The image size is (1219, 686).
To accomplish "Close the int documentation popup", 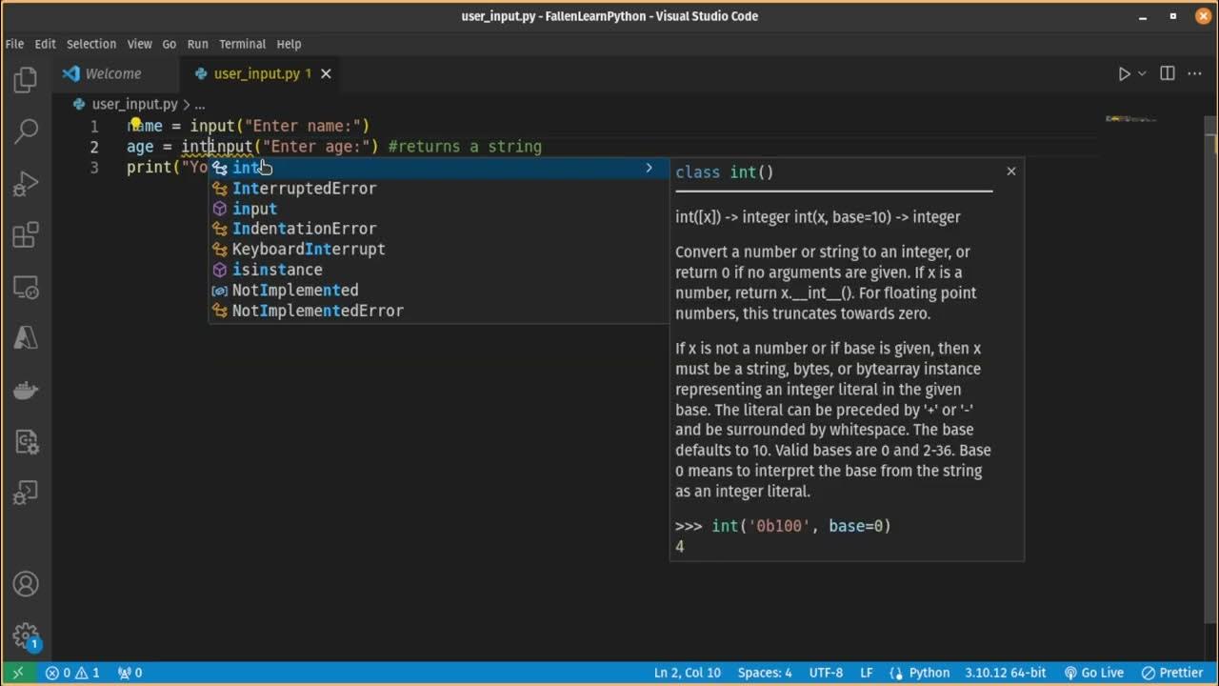I will tap(1011, 171).
